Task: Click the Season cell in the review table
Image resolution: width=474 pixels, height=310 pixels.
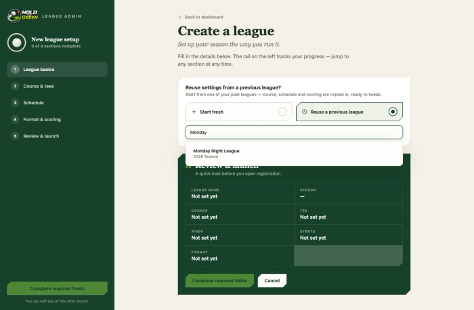Action: click(x=348, y=194)
